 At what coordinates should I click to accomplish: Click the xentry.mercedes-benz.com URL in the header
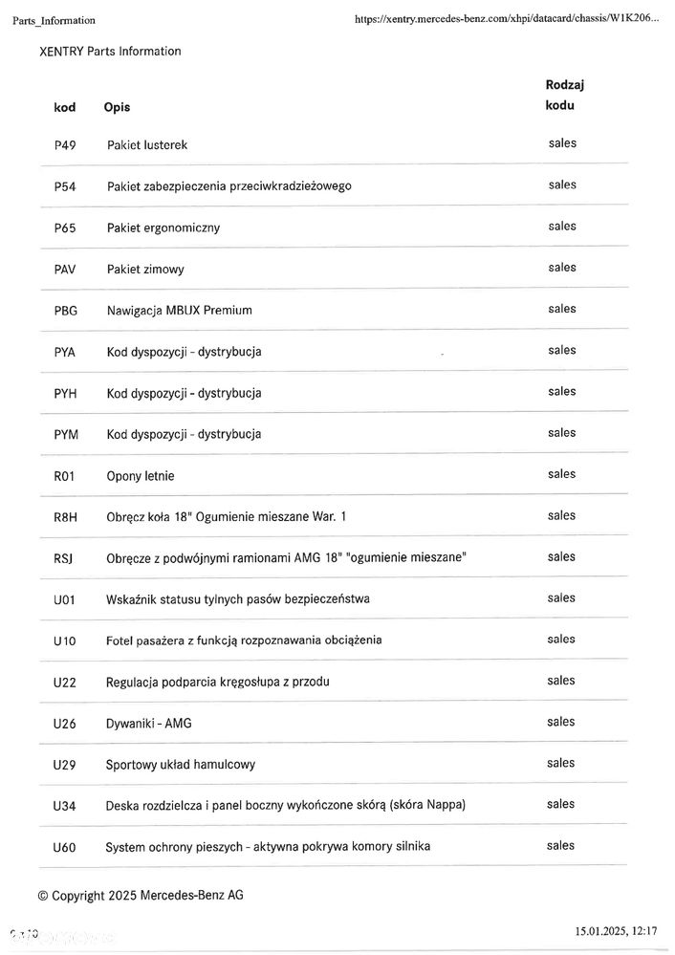(507, 18)
